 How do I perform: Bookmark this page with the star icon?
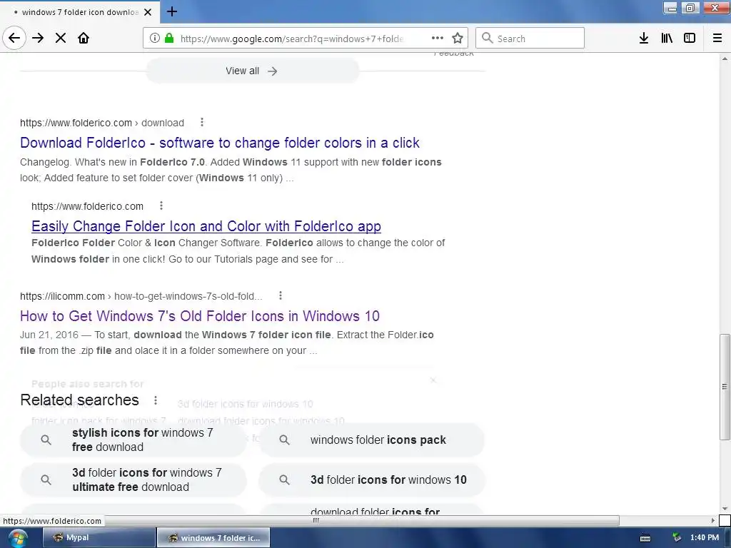pos(458,39)
